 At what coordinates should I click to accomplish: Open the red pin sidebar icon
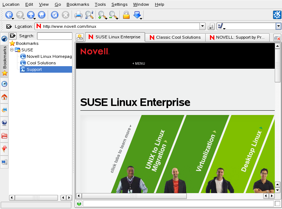[x=4, y=149]
